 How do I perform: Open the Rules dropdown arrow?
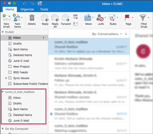click(117, 17)
